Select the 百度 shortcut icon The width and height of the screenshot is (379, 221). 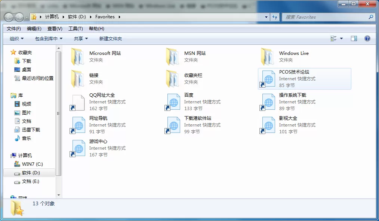tap(172, 102)
